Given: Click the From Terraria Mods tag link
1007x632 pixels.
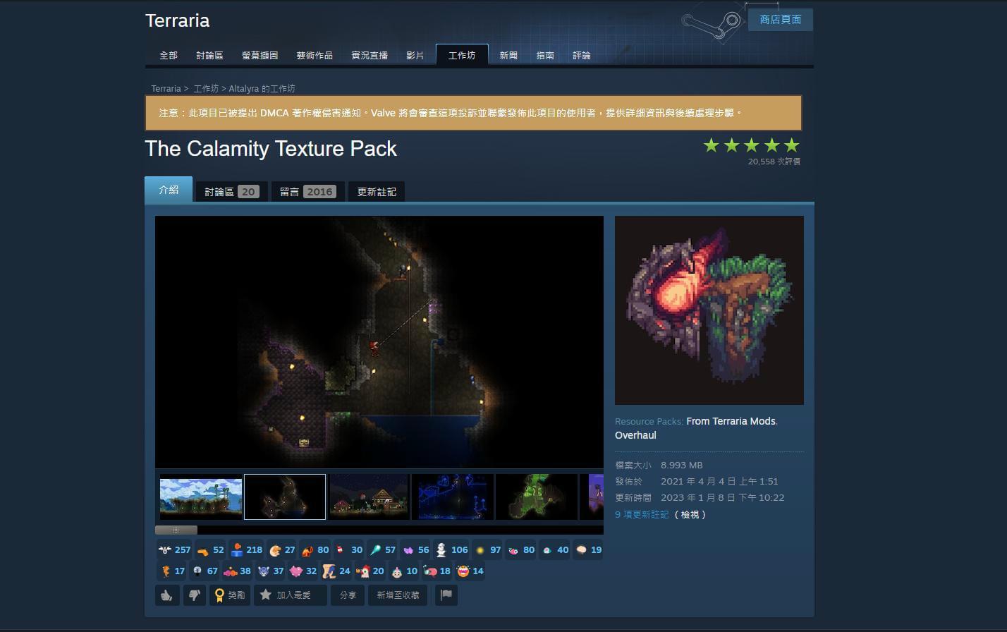Looking at the screenshot, I should click(731, 421).
